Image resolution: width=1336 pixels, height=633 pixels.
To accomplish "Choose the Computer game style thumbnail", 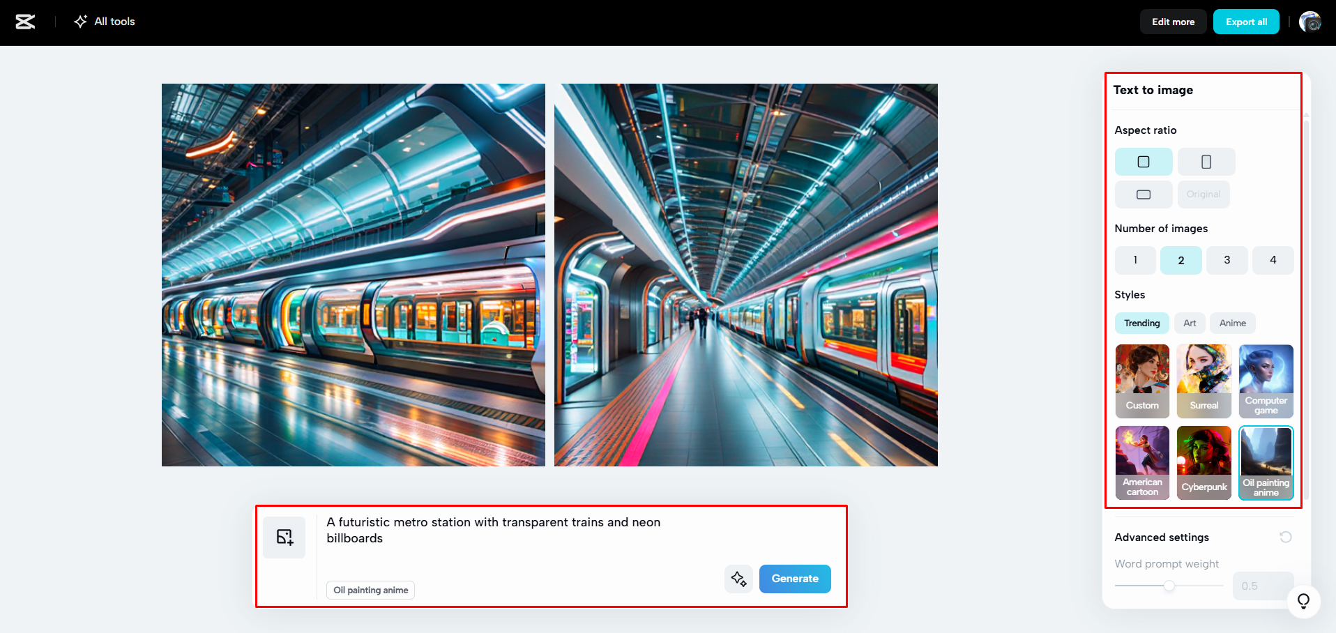I will tap(1266, 381).
